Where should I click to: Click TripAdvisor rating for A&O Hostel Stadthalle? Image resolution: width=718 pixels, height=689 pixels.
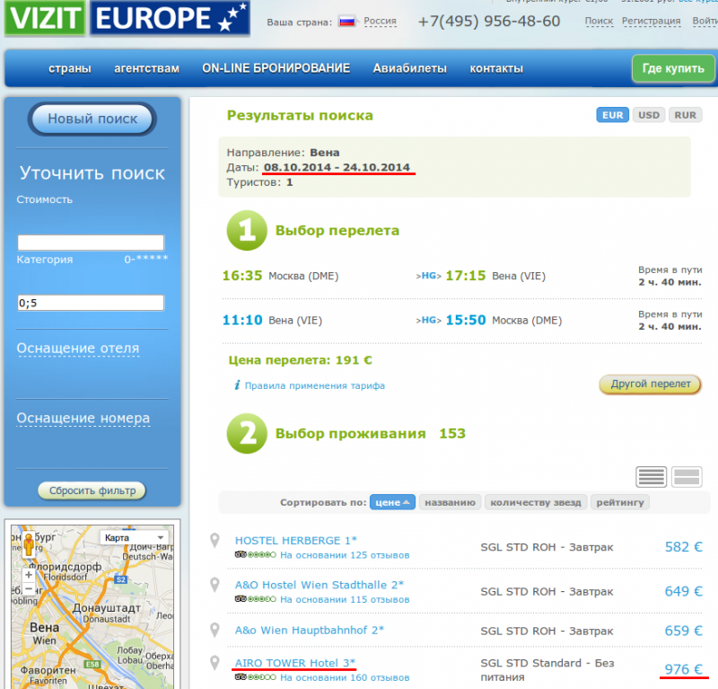(x=256, y=599)
